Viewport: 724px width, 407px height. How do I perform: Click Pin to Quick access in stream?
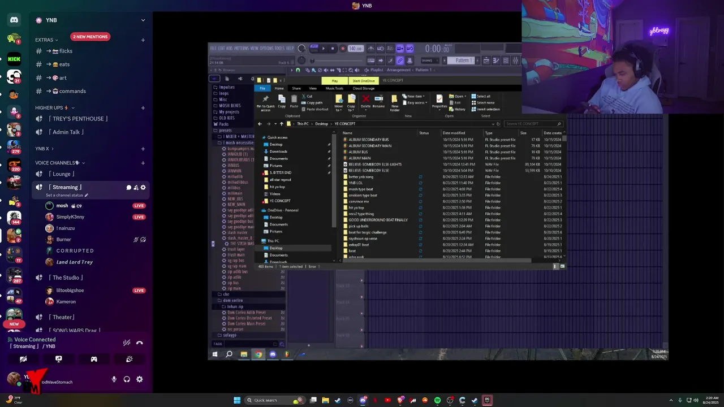(265, 103)
